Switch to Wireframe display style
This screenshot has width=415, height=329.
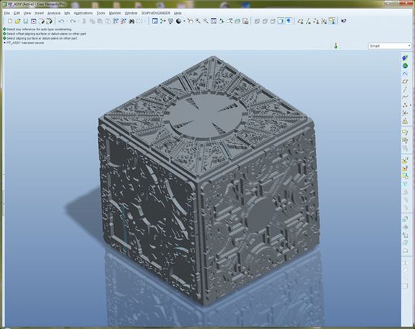pyautogui.click(x=257, y=21)
